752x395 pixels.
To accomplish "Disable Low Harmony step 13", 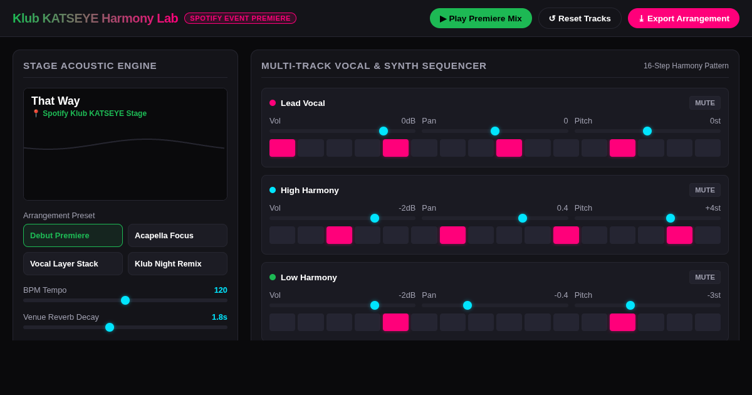I will point(622,322).
